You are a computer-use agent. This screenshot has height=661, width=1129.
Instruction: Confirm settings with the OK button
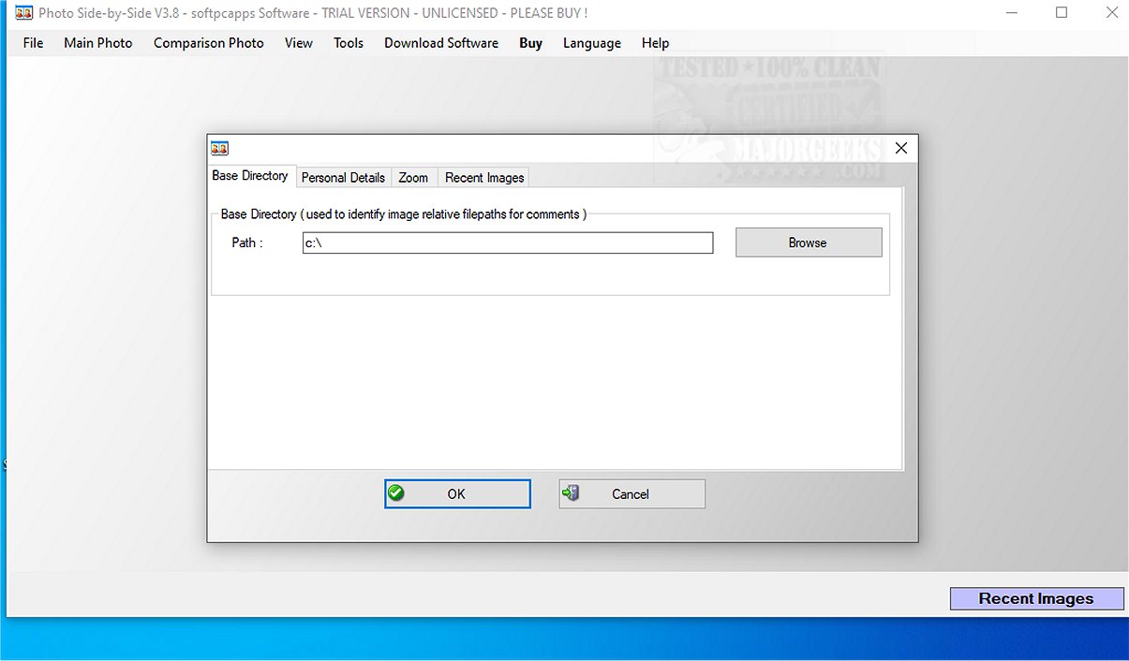457,494
